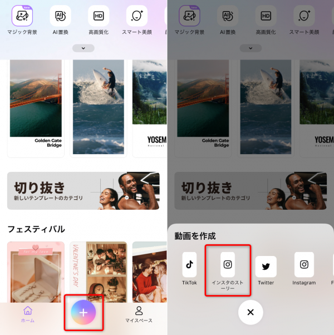Expand tools with right dimmed chevron pill
The width and height of the screenshot is (334, 335).
tap(250, 48)
